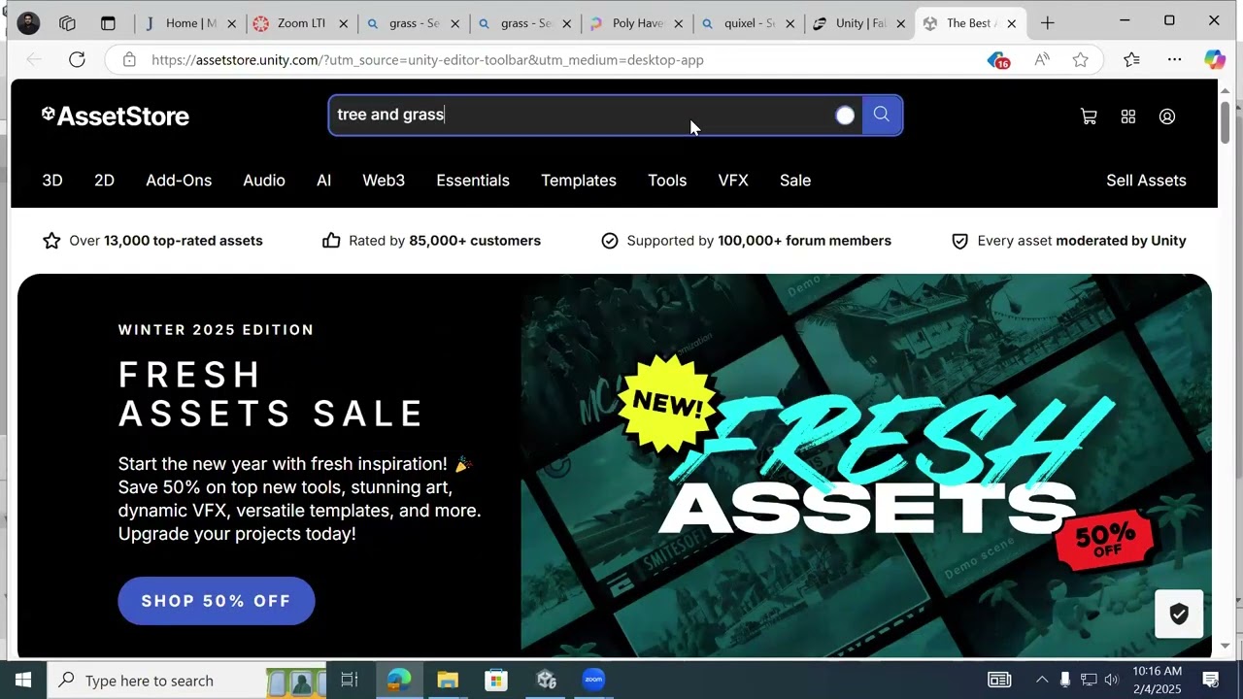Image resolution: width=1243 pixels, height=699 pixels.
Task: Click the checkmark circle icon beside Supported by
Action: pyautogui.click(x=610, y=241)
